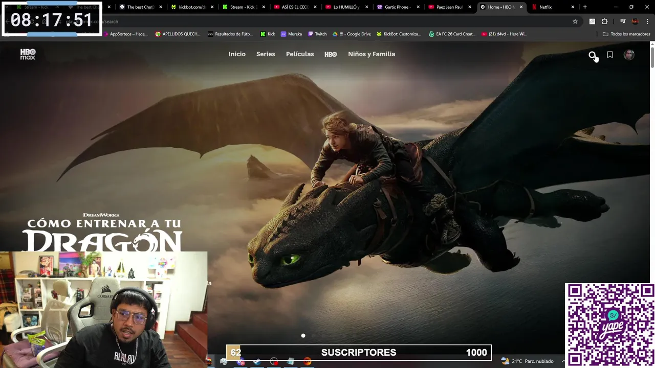655x368 pixels.
Task: Open the HBO Max search icon
Action: (x=592, y=55)
